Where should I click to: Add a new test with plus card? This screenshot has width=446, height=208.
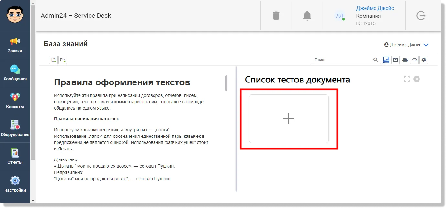point(289,119)
